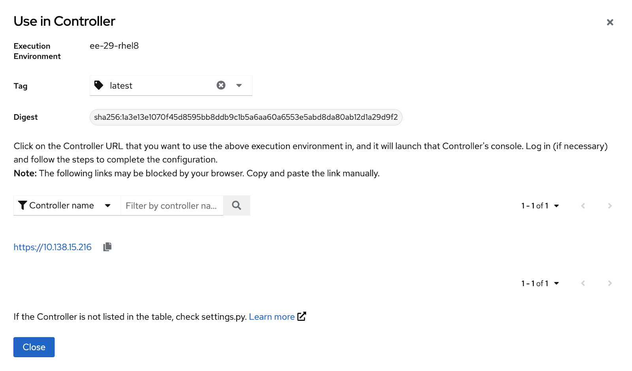Open top pagination 1 - 1 of 1 menu

(540, 206)
